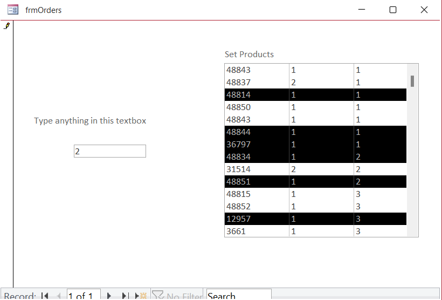Go to first record navigation button
Viewport: 442px width, 300px height.
[x=45, y=296]
